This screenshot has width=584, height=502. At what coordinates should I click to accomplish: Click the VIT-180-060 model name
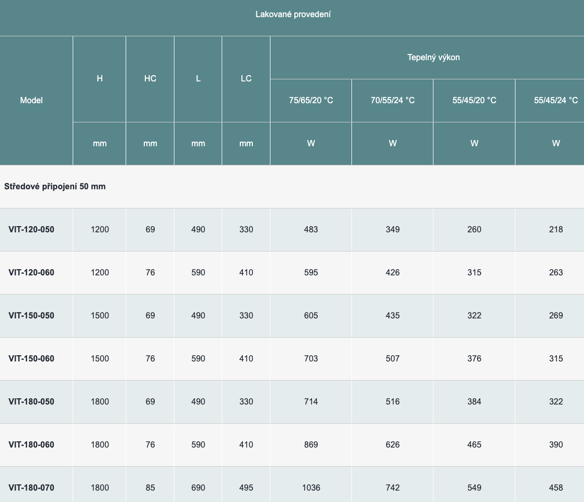pyautogui.click(x=31, y=445)
